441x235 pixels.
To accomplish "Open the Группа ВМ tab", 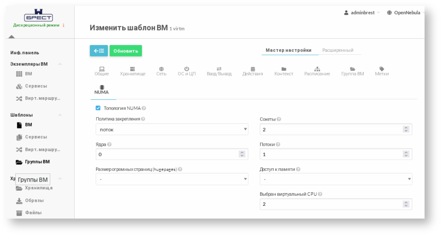I will point(353,71).
